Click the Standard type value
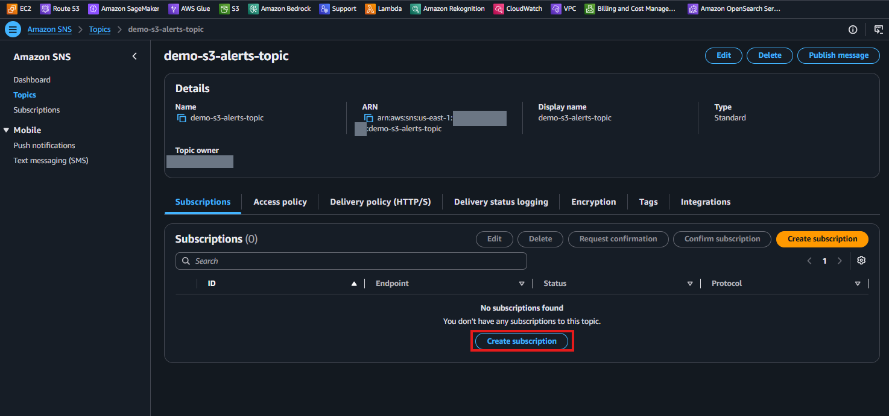The height and width of the screenshot is (416, 889). click(x=730, y=118)
